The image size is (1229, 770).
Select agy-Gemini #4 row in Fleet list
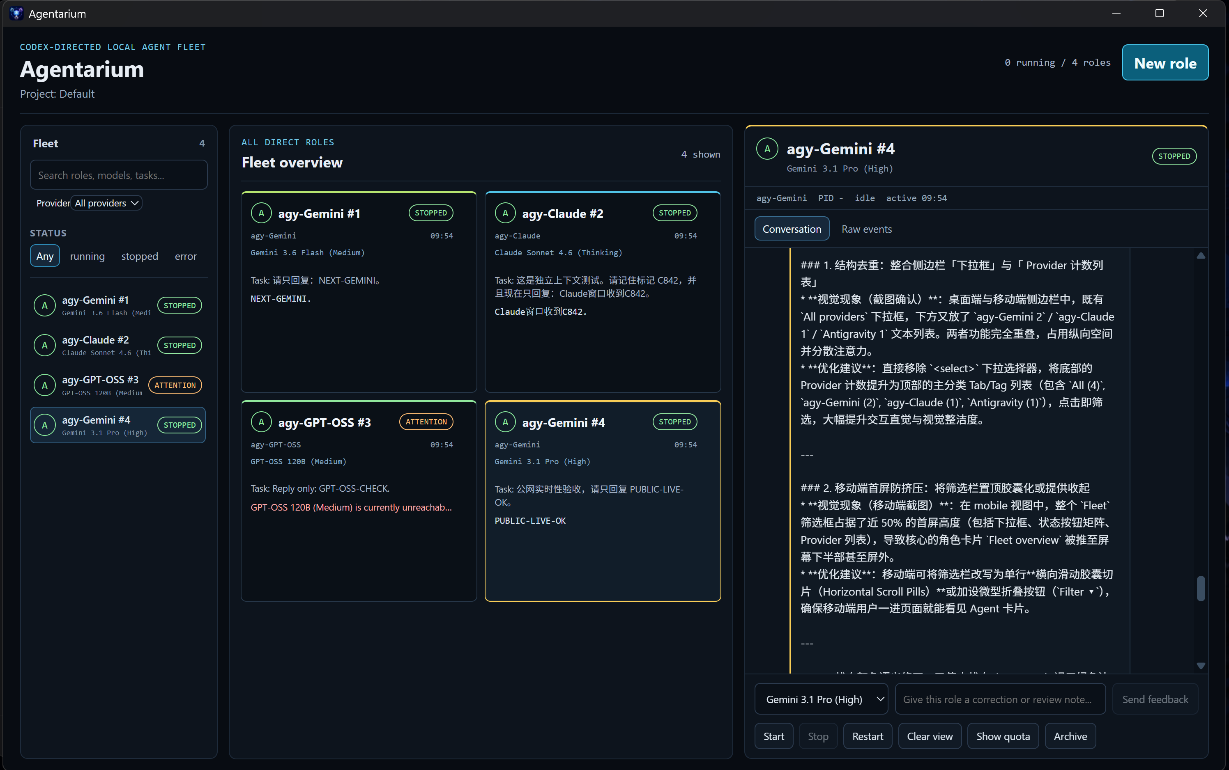coord(118,425)
